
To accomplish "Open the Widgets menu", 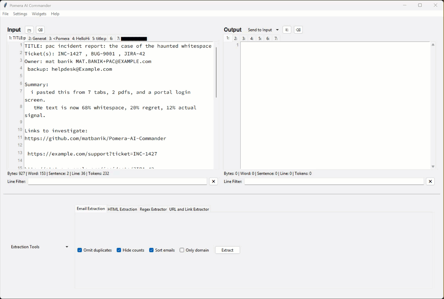I will [x=39, y=14].
